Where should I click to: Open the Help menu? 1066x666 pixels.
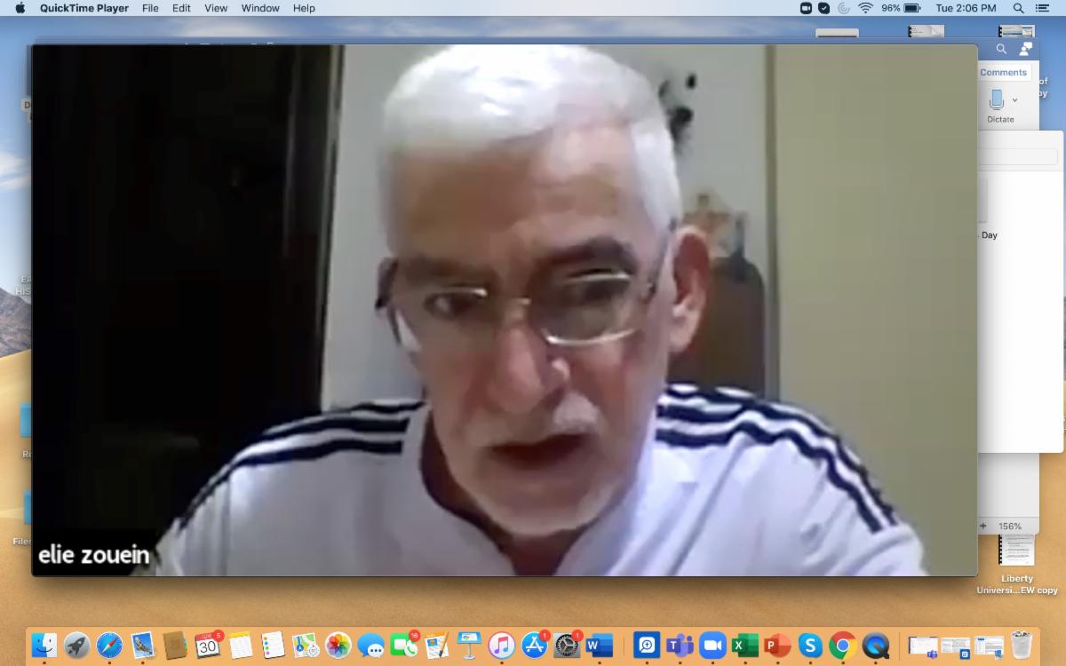click(x=304, y=8)
